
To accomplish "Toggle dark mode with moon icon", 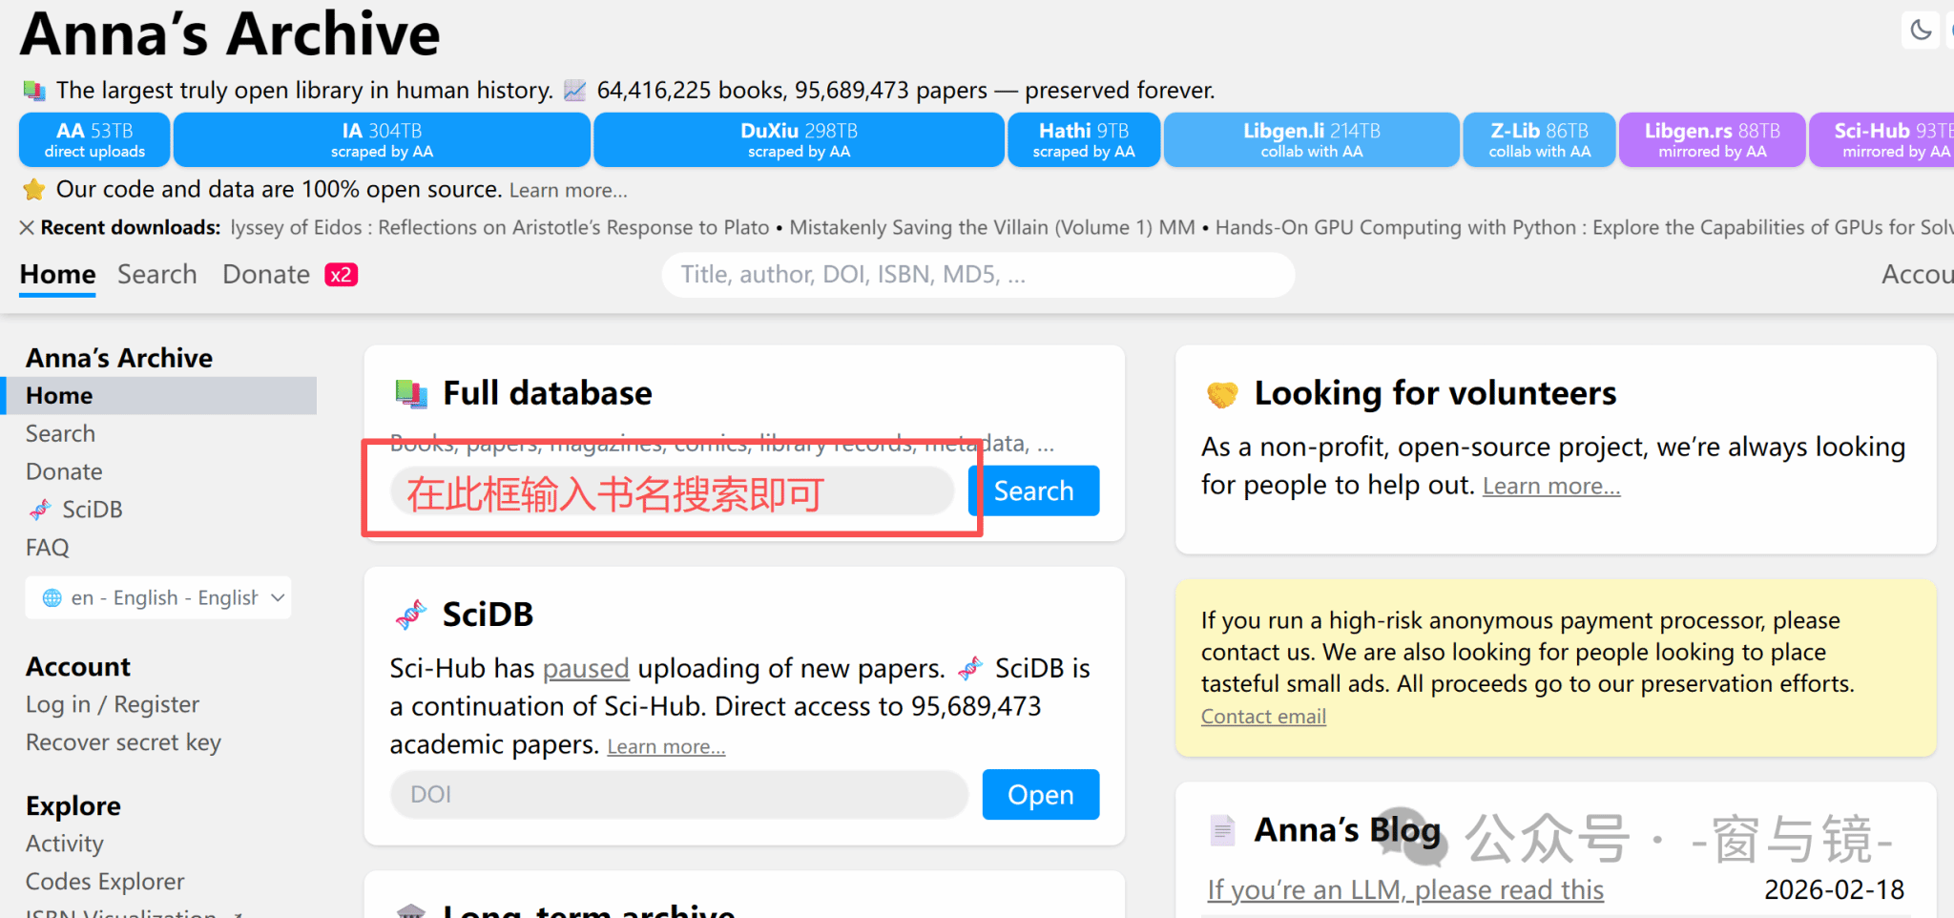I will click(x=1921, y=30).
